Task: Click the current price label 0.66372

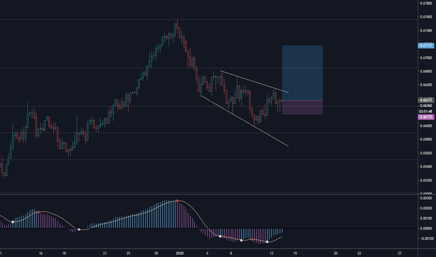Action: point(426,100)
